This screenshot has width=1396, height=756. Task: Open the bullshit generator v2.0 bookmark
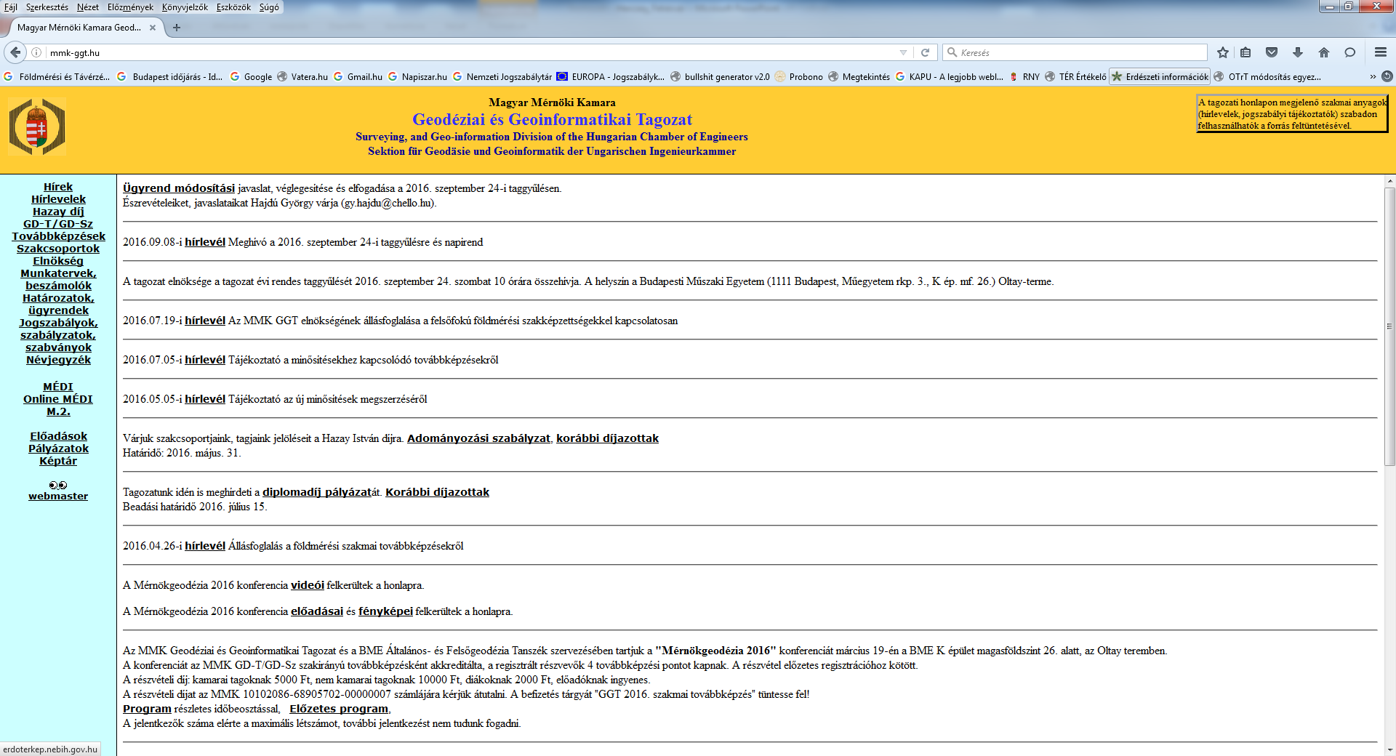pyautogui.click(x=721, y=76)
